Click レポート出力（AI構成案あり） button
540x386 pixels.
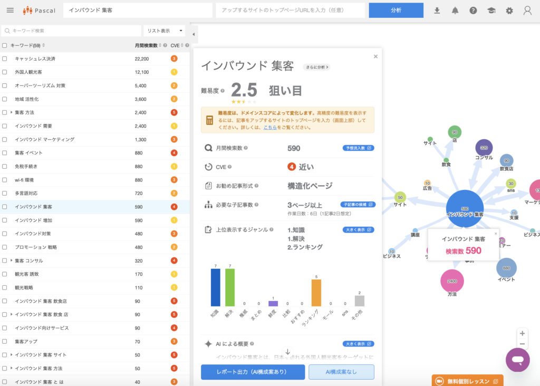(x=253, y=372)
